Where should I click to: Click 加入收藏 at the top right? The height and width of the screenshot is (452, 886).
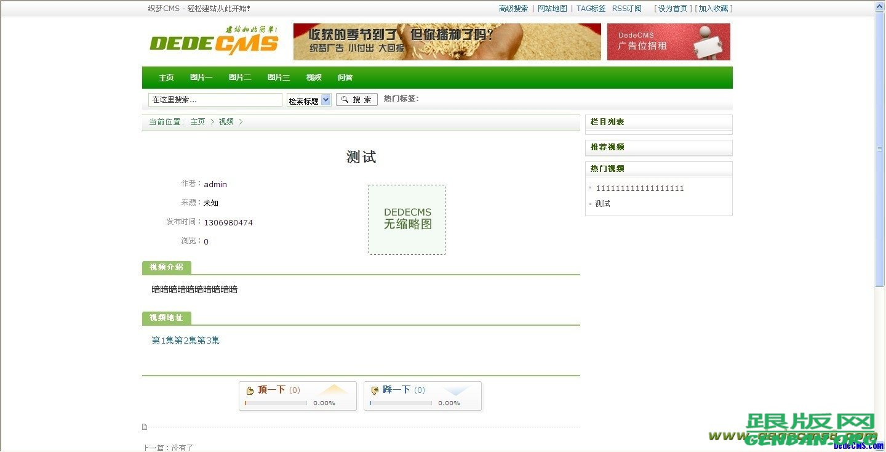(x=713, y=8)
